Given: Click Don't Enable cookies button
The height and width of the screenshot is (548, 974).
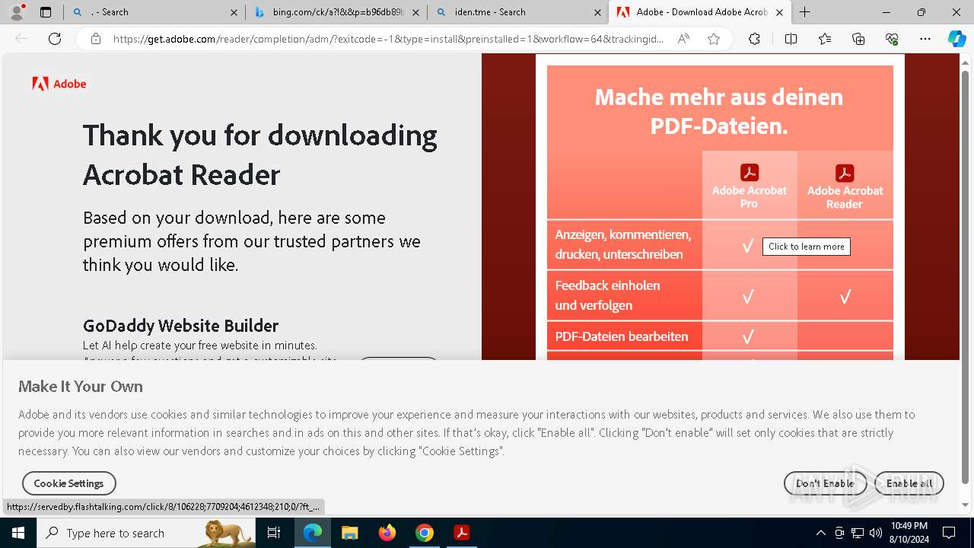Looking at the screenshot, I should [825, 483].
